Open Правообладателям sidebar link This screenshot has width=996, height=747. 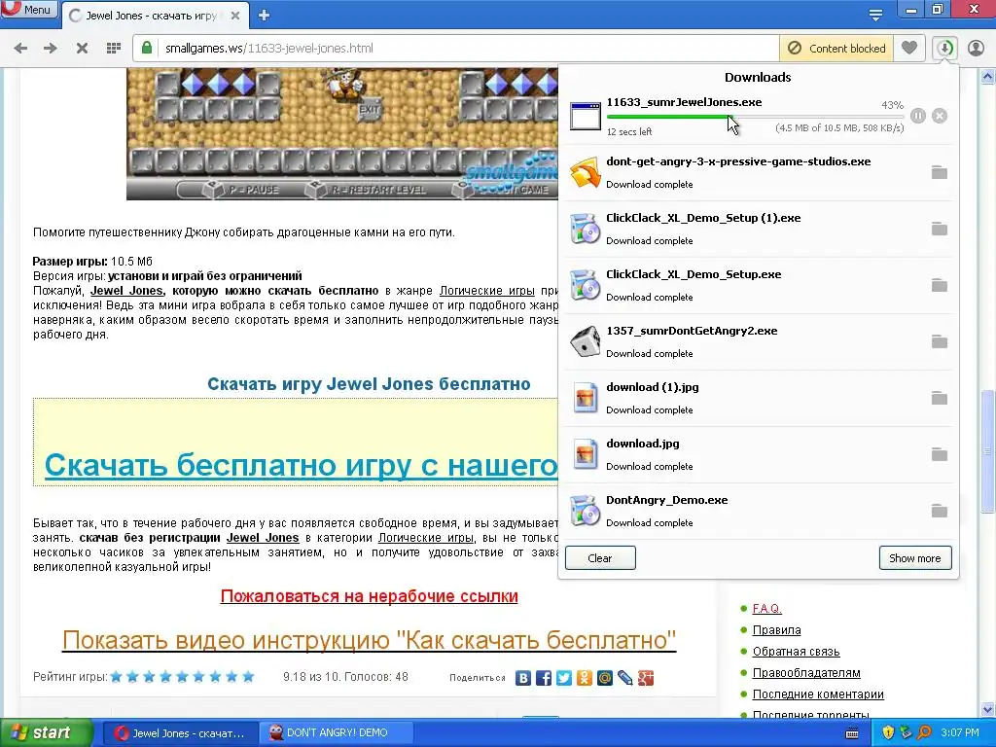point(806,673)
